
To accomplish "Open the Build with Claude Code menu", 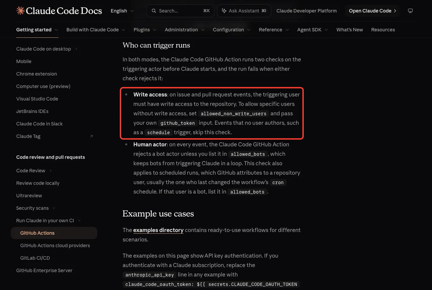I will pos(96,30).
